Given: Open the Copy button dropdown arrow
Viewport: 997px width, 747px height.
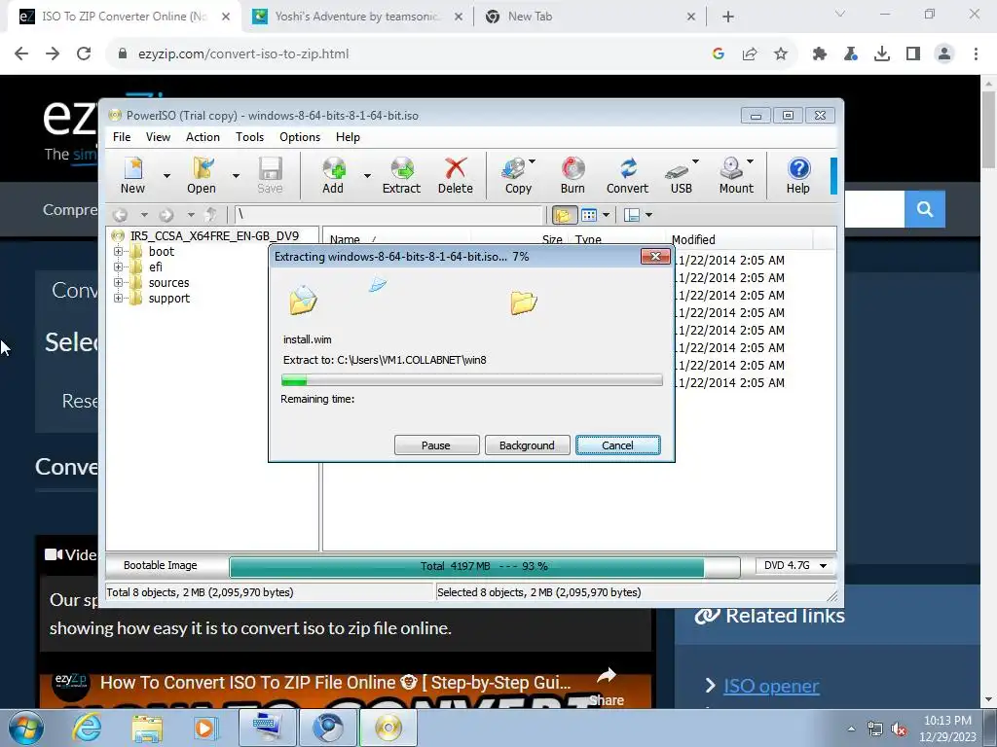Looking at the screenshot, I should click(533, 161).
